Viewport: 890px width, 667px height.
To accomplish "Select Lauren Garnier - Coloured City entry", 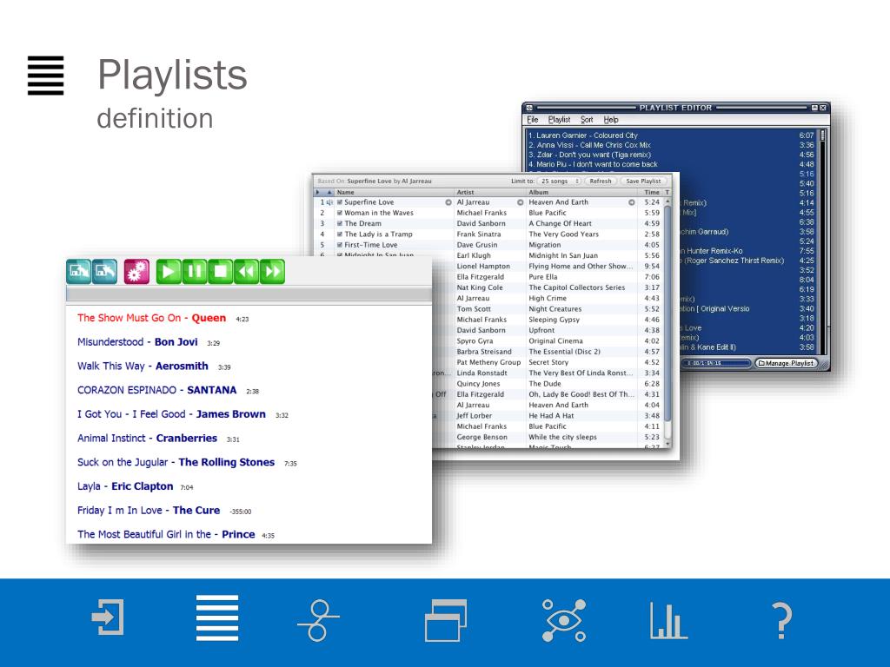I will pyautogui.click(x=583, y=135).
